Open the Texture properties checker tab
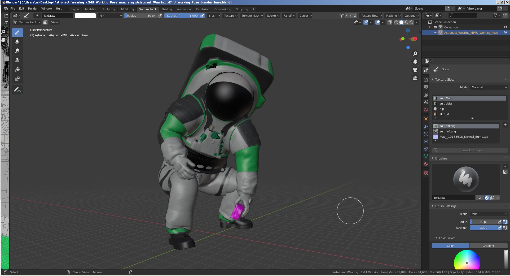The width and height of the screenshot is (510, 276). pos(426,173)
